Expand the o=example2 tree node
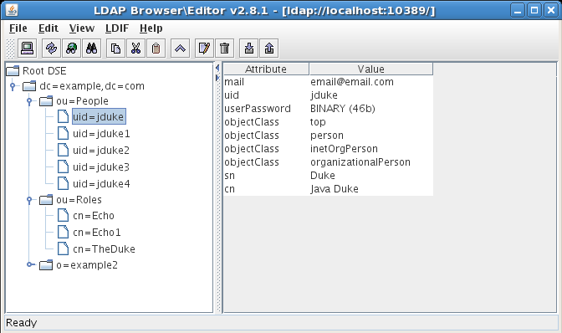The height and width of the screenshot is (333, 562). pyautogui.click(x=30, y=265)
